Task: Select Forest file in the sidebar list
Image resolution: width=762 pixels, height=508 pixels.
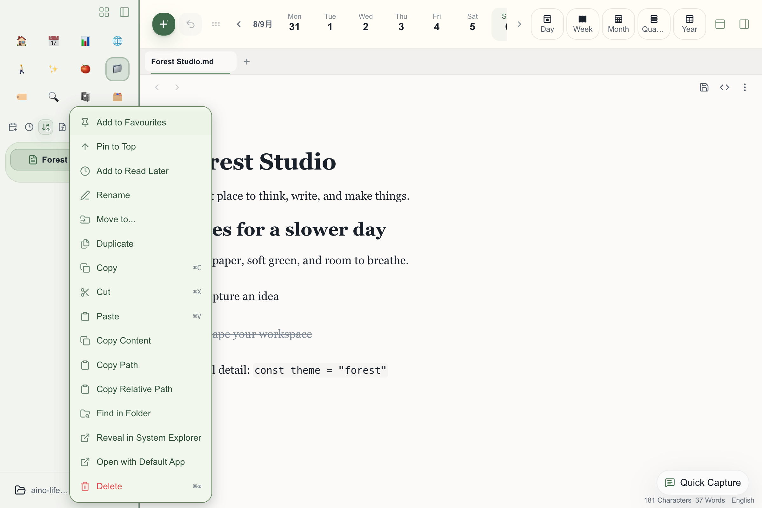Action: click(x=41, y=160)
